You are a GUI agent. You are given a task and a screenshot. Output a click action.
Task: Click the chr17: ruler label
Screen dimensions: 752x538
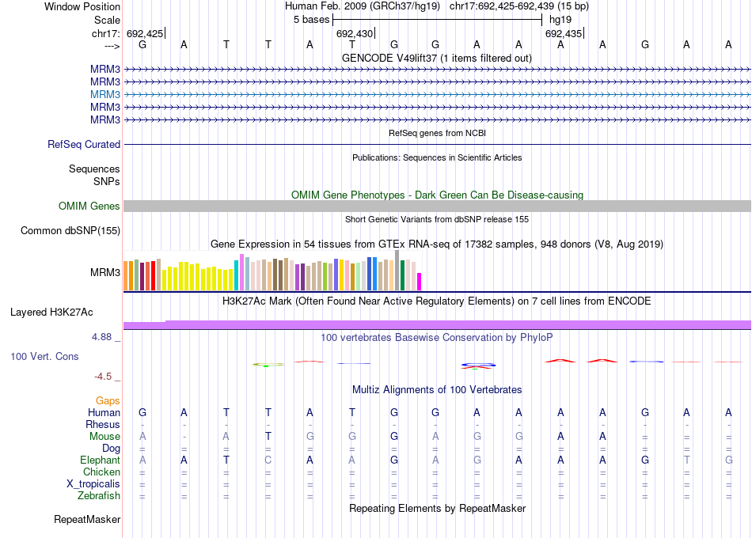105,33
